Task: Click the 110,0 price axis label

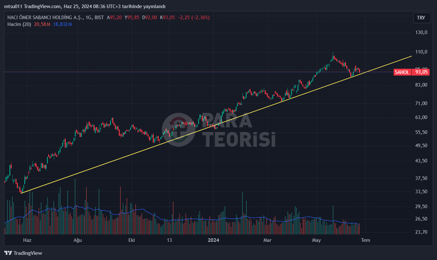Action: click(422, 52)
